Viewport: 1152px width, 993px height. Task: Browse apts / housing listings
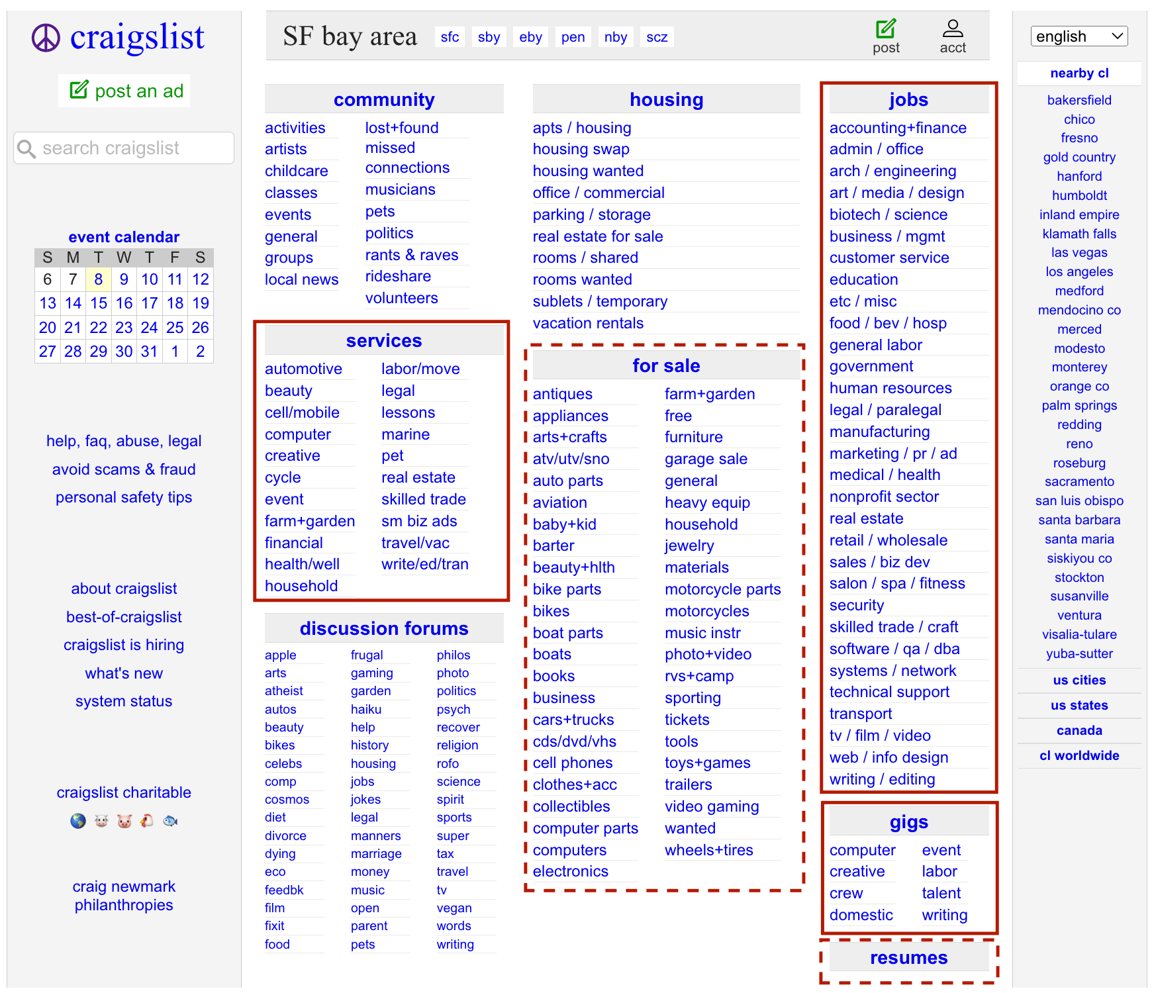[582, 128]
